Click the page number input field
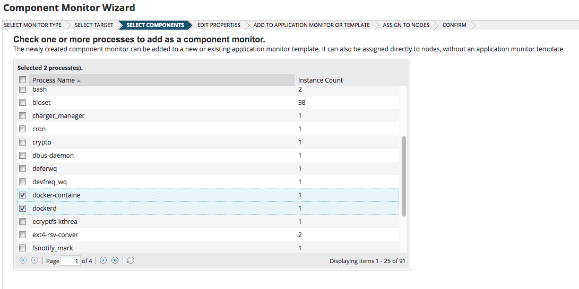579x289 pixels. point(71,260)
